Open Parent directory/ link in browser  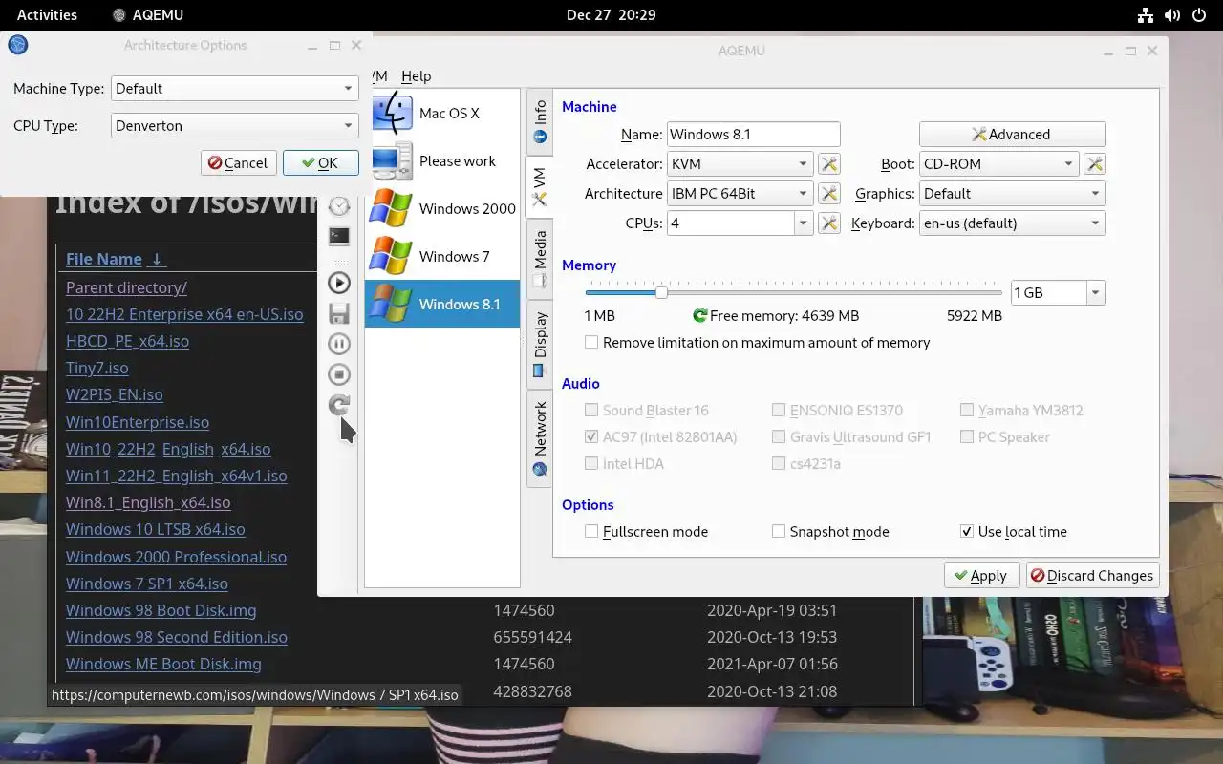pos(126,287)
